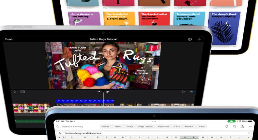Go back using the arrow beside Remodel Planning
Screen dimensions: 258x140
click(57, 127)
